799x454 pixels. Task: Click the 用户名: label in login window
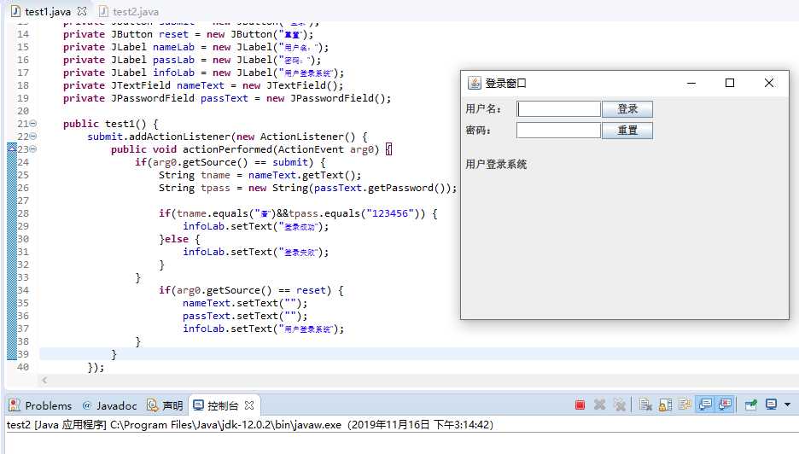(482, 109)
